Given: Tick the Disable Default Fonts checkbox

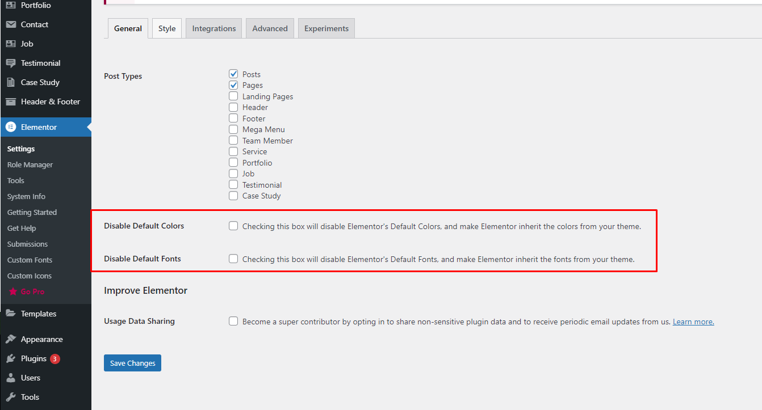Looking at the screenshot, I should pyautogui.click(x=233, y=259).
